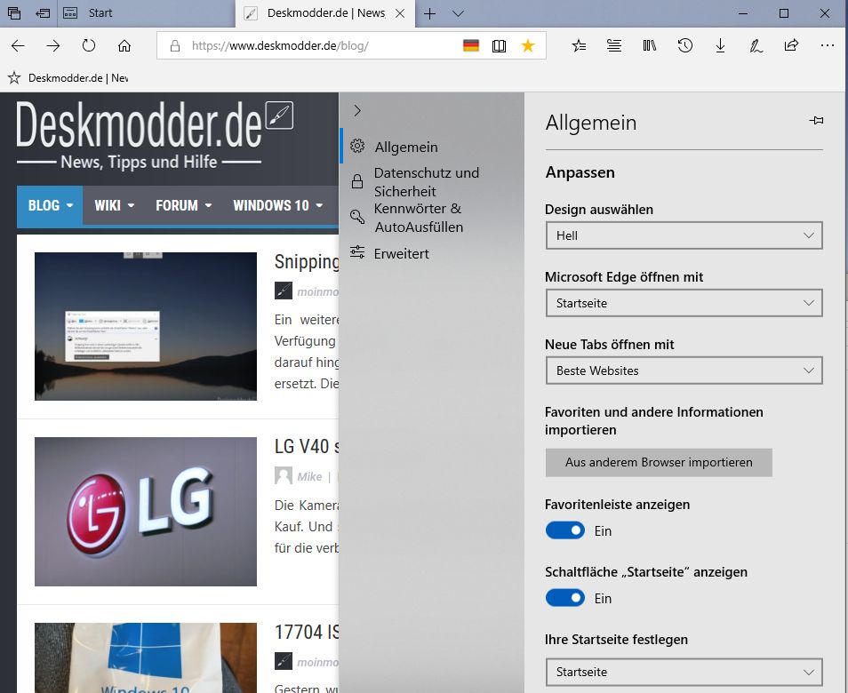Open the Snipping article thumbnail
This screenshot has height=693, width=848.
coord(146,326)
